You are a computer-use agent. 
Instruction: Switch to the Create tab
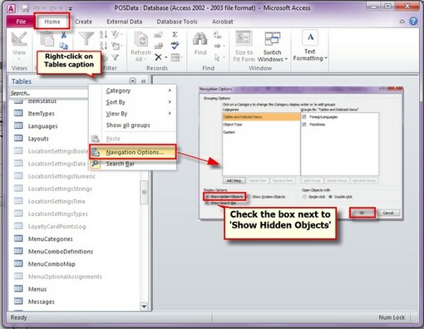pos(83,22)
